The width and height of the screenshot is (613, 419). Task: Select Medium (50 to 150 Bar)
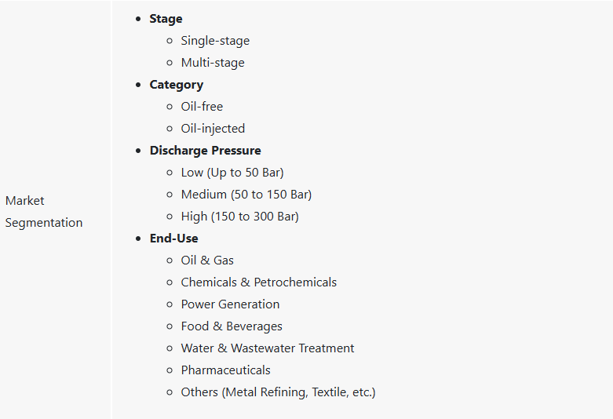[246, 195]
